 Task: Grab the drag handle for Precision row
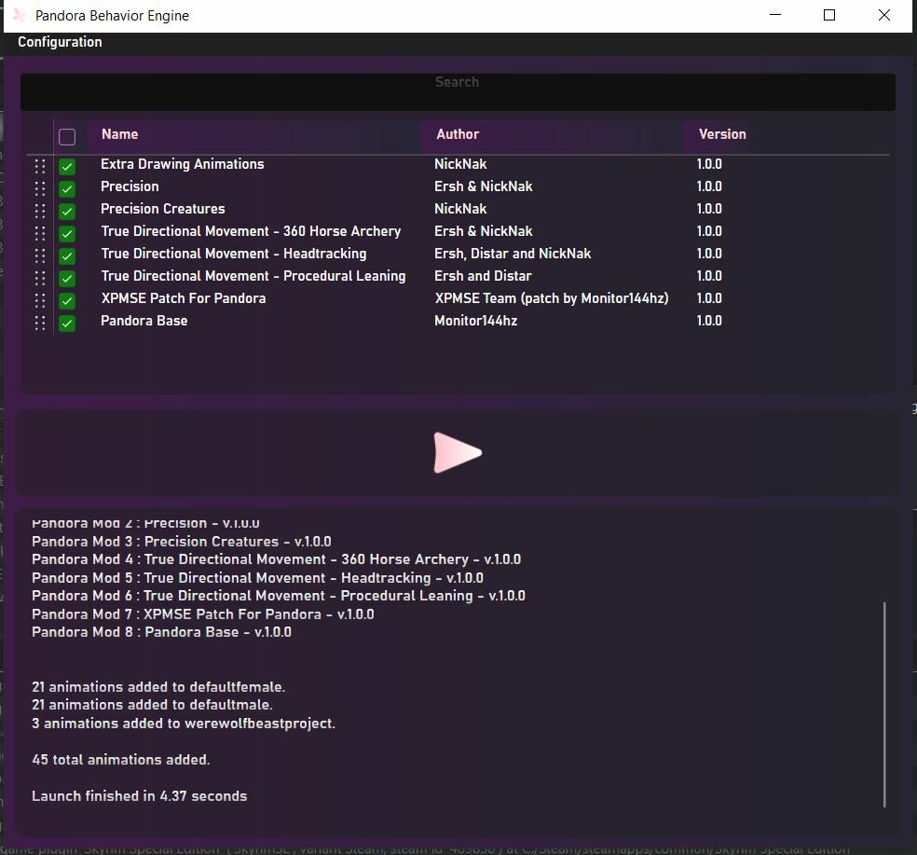coord(40,188)
